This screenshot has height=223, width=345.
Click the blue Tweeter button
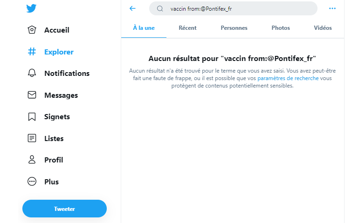(64, 209)
